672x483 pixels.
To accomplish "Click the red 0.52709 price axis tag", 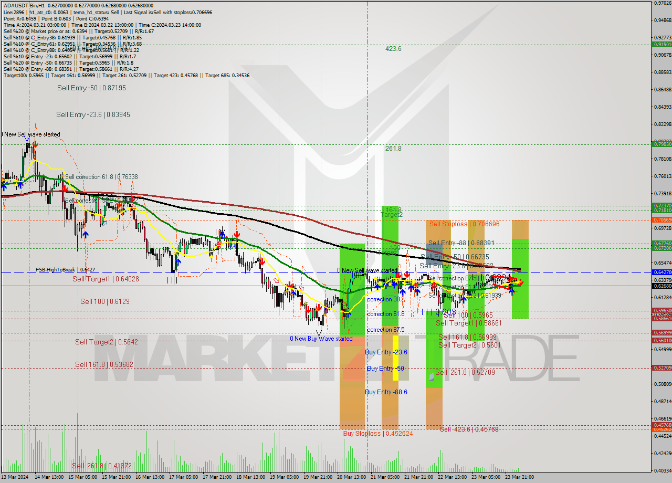I will tap(661, 368).
